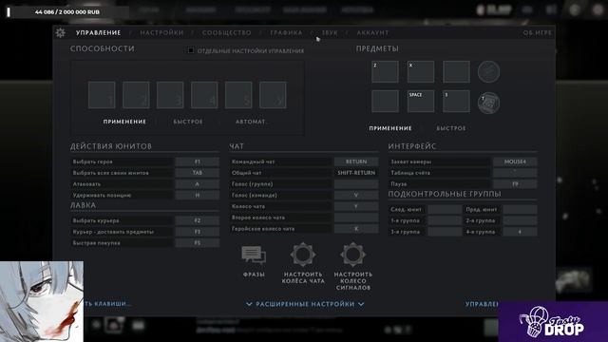Viewport: 608px width, 342px height.
Task: Select abilities Быстрое cast mode
Action: click(188, 122)
